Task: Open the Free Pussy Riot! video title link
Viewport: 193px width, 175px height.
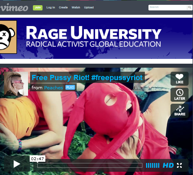Action: [87, 77]
